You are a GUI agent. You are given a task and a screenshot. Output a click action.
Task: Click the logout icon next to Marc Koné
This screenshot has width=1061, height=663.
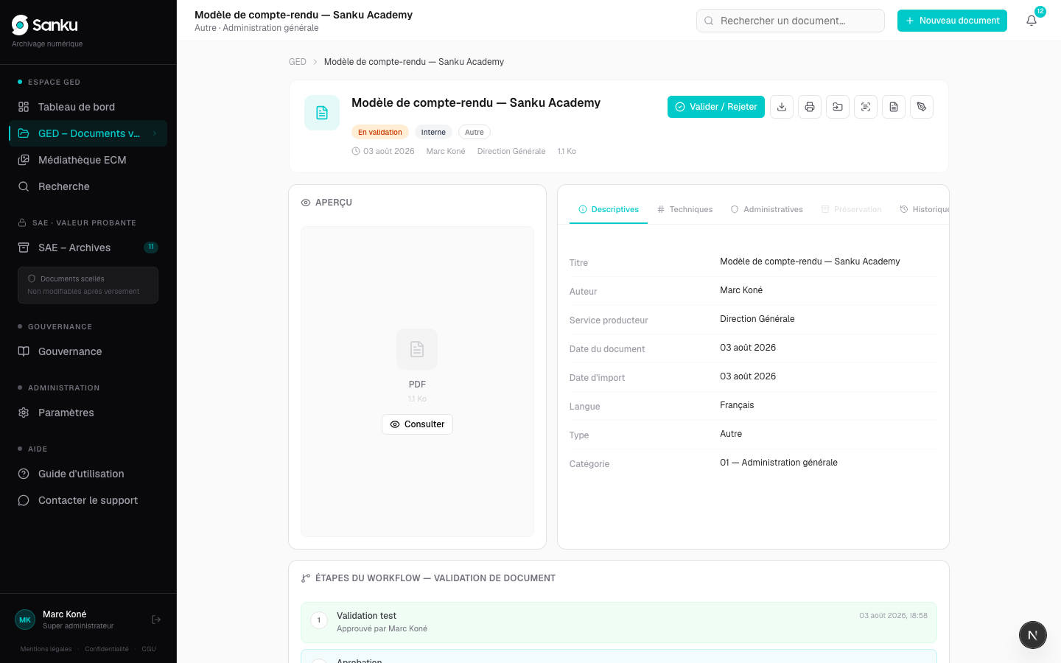pos(156,620)
